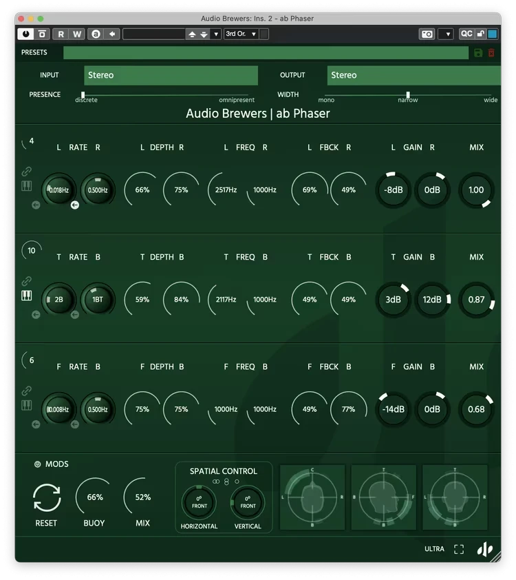Click the Write automation W button
The height and width of the screenshot is (580, 516).
[x=77, y=34]
